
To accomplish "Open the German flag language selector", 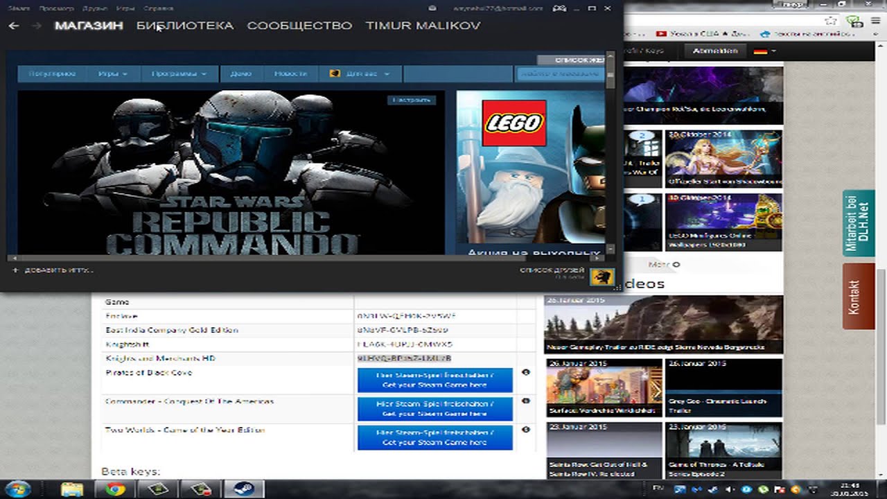I will click(x=760, y=51).
